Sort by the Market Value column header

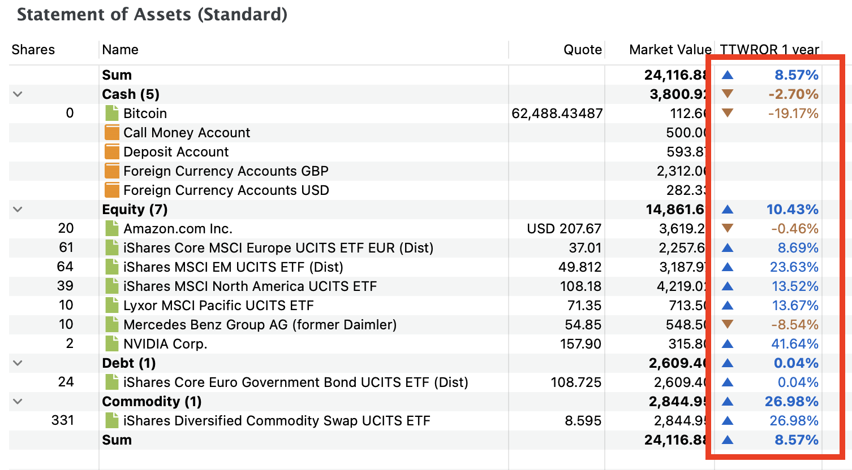click(669, 50)
